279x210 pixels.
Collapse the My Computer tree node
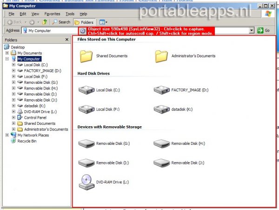tap(7, 59)
